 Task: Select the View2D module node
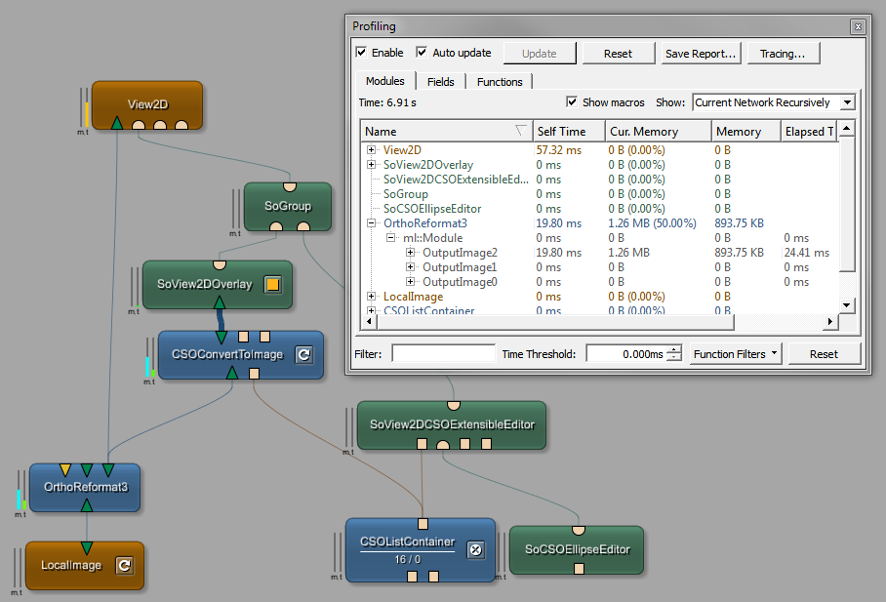coord(147,103)
